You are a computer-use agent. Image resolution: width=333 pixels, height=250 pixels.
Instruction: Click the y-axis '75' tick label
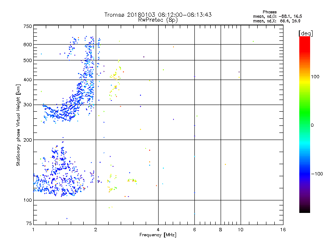coord(29,223)
